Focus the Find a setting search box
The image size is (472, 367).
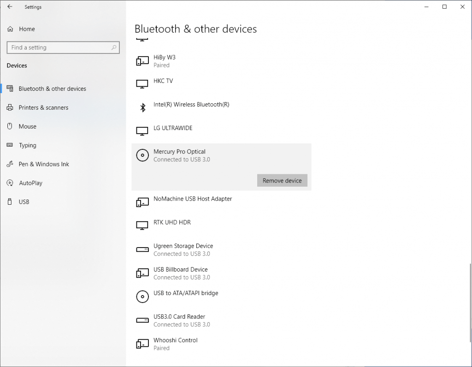[63, 47]
